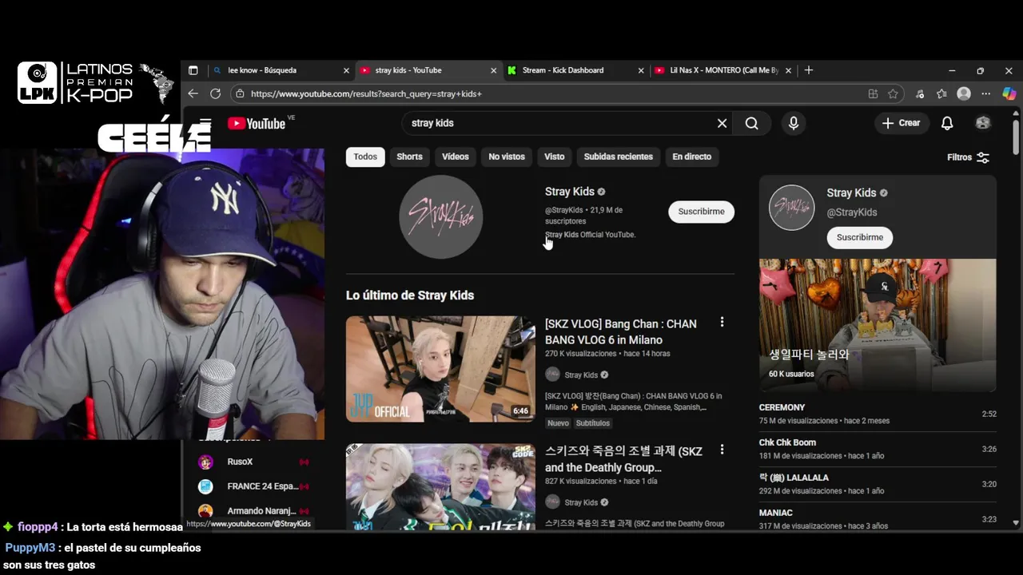Close the Stream - Kick Dashboard tab

point(641,70)
